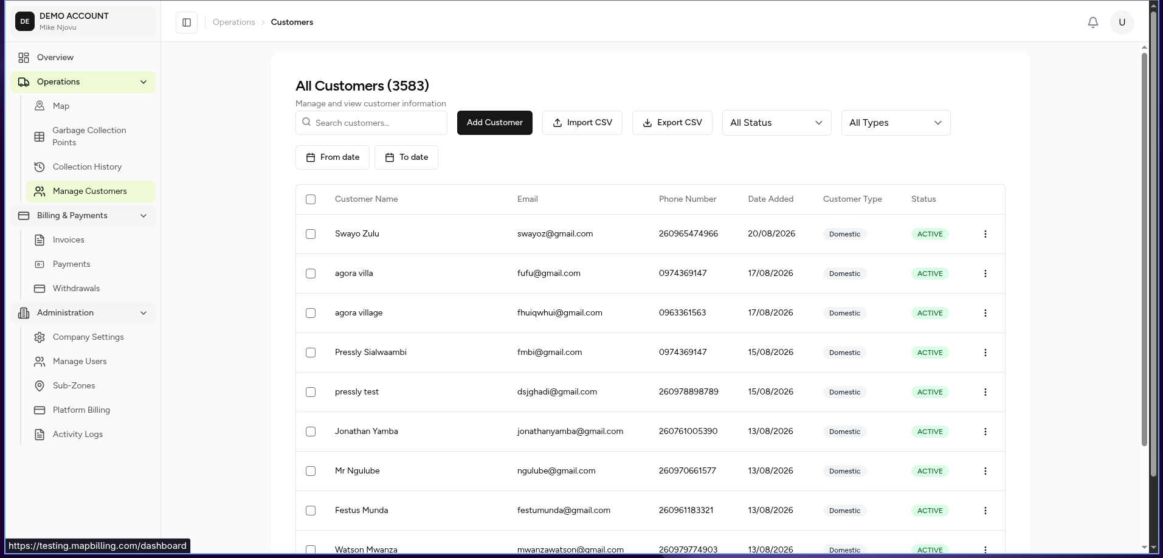The width and height of the screenshot is (1163, 558).
Task: Click the Overview grid icon
Action: click(x=24, y=58)
